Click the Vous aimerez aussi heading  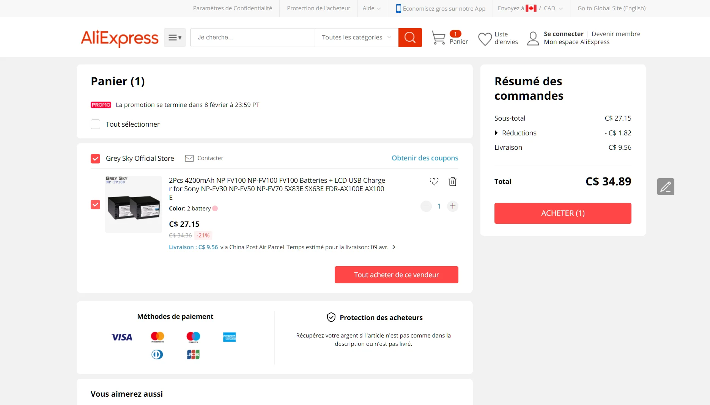point(127,394)
